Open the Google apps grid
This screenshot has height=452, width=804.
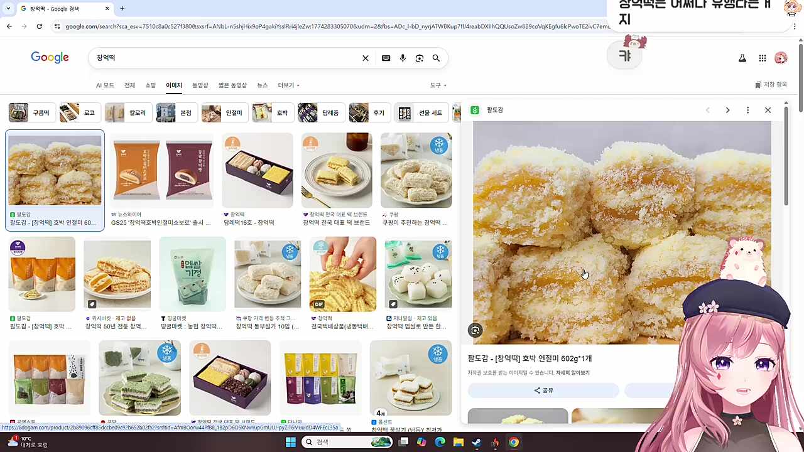point(763,58)
